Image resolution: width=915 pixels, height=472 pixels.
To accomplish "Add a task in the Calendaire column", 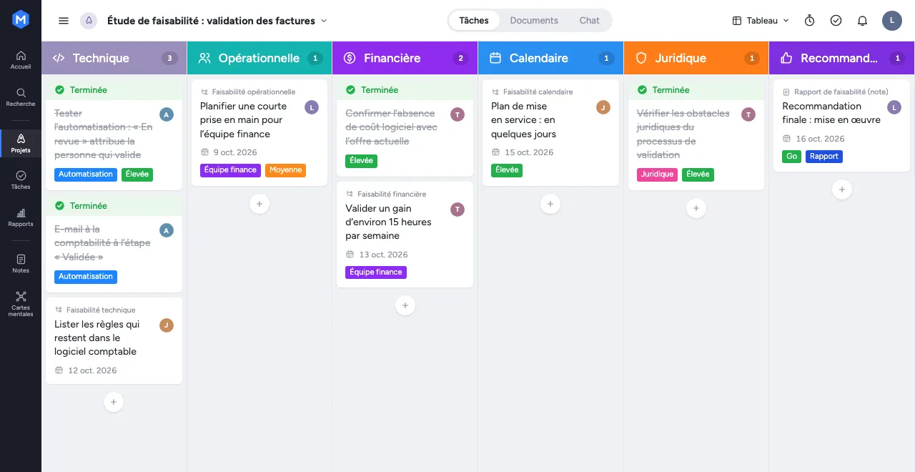I will point(550,204).
